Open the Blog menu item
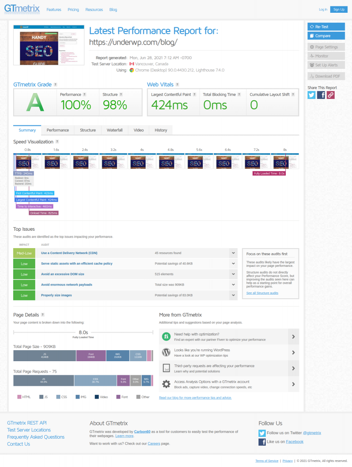 (x=113, y=10)
